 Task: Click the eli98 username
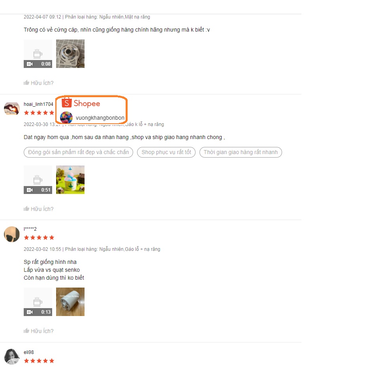click(29, 352)
